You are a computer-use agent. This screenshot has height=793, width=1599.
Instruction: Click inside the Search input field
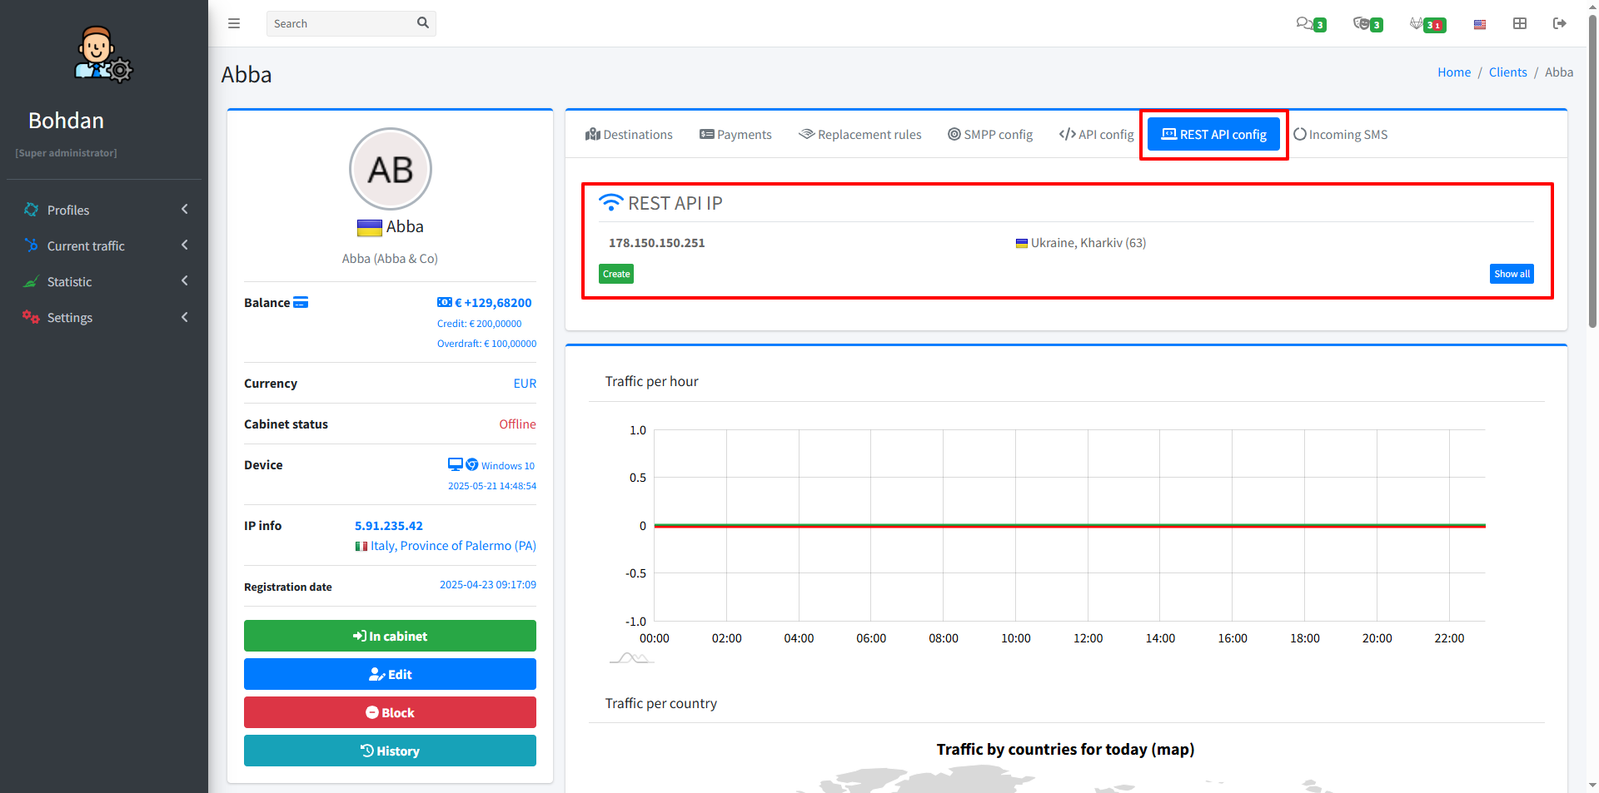341,23
